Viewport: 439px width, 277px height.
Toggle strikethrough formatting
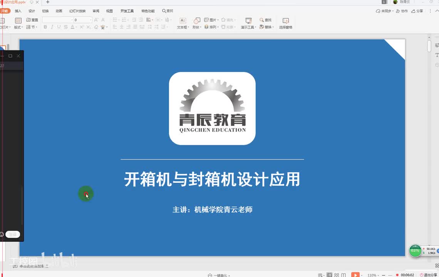click(65, 27)
